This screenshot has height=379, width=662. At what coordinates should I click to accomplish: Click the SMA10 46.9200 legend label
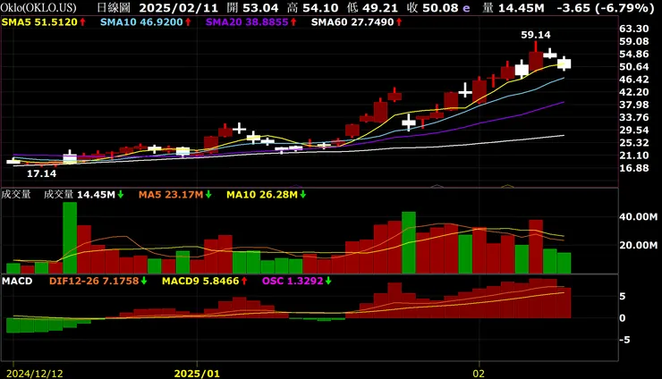(x=141, y=22)
